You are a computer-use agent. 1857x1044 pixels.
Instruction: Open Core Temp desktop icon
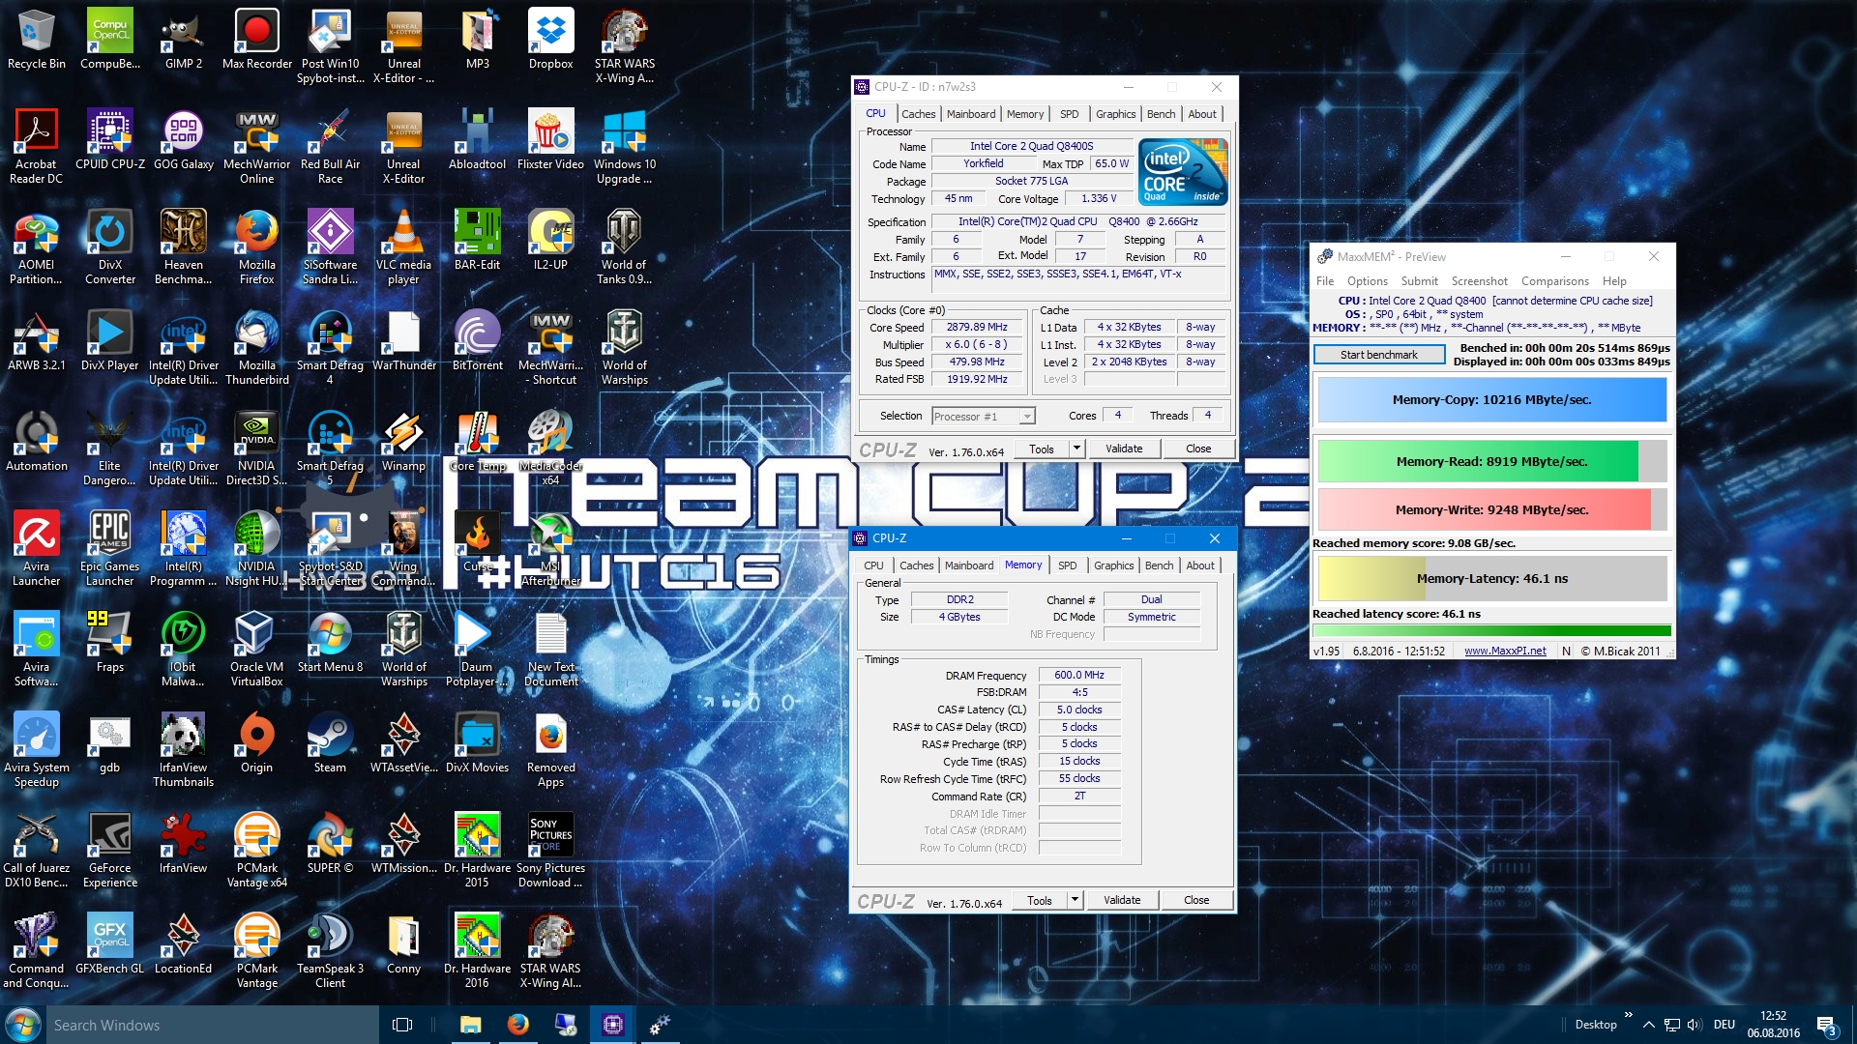tap(477, 442)
